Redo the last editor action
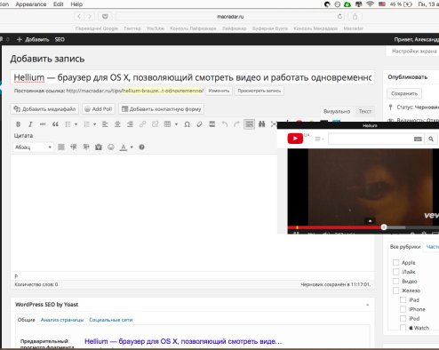Viewport: 439px width, 350px height. click(236, 124)
